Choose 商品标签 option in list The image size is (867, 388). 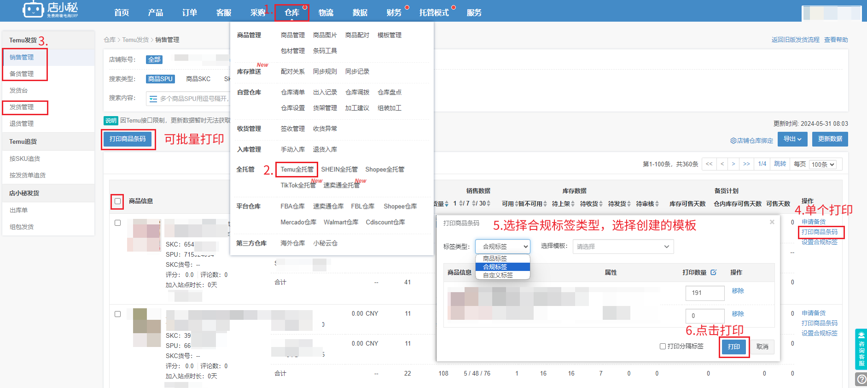click(x=502, y=259)
